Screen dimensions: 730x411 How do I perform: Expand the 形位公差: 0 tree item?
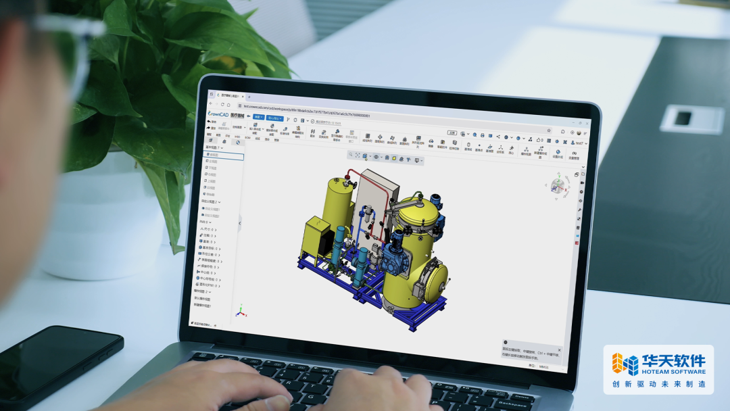click(x=219, y=255)
